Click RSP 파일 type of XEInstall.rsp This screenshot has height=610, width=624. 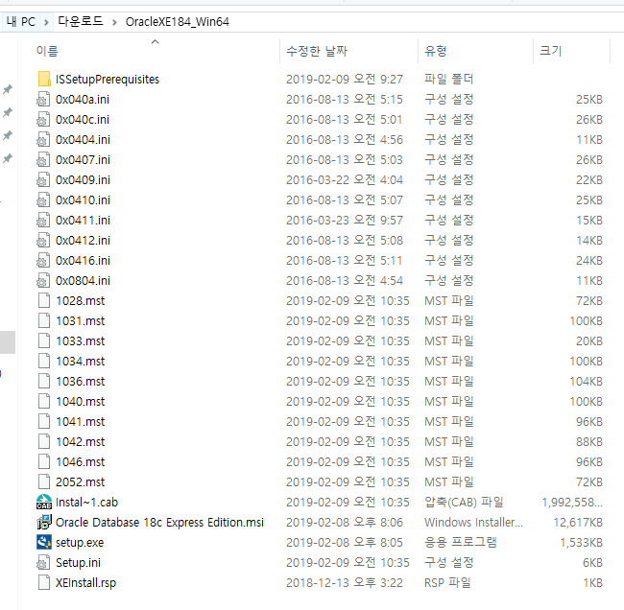[447, 582]
